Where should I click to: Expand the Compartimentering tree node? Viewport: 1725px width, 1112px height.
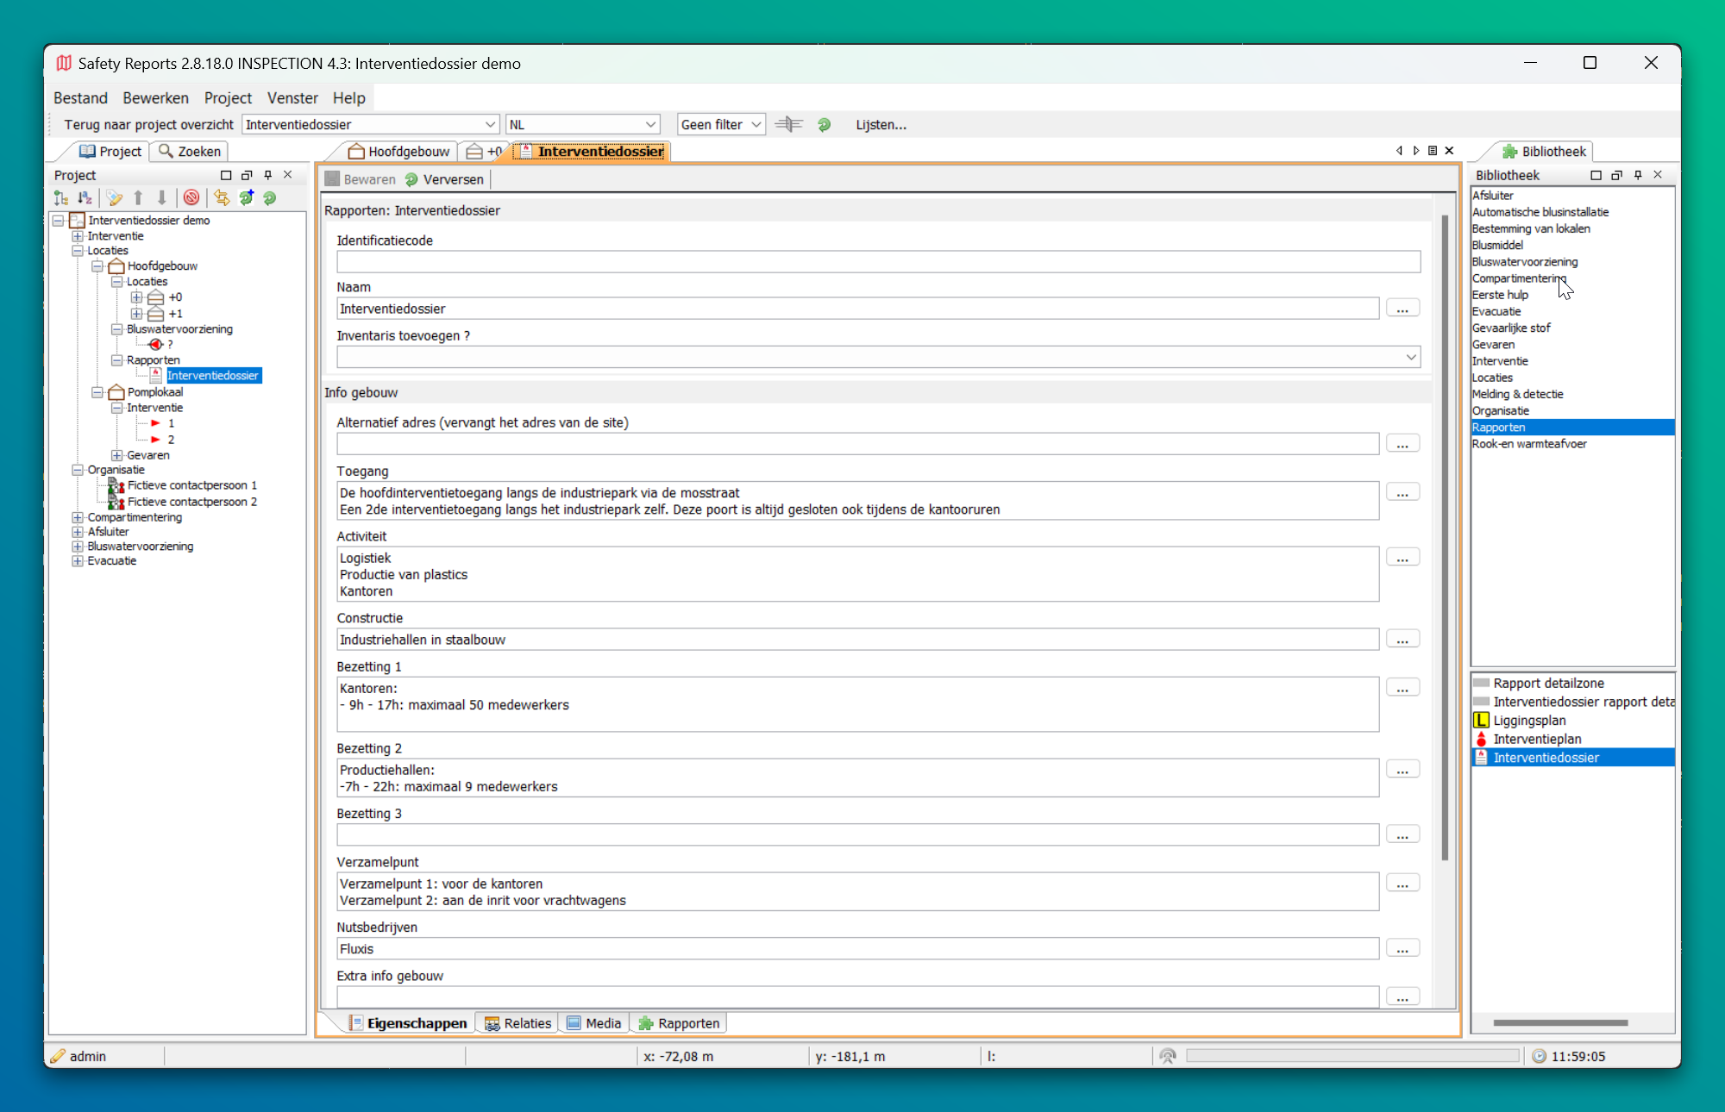point(78,517)
